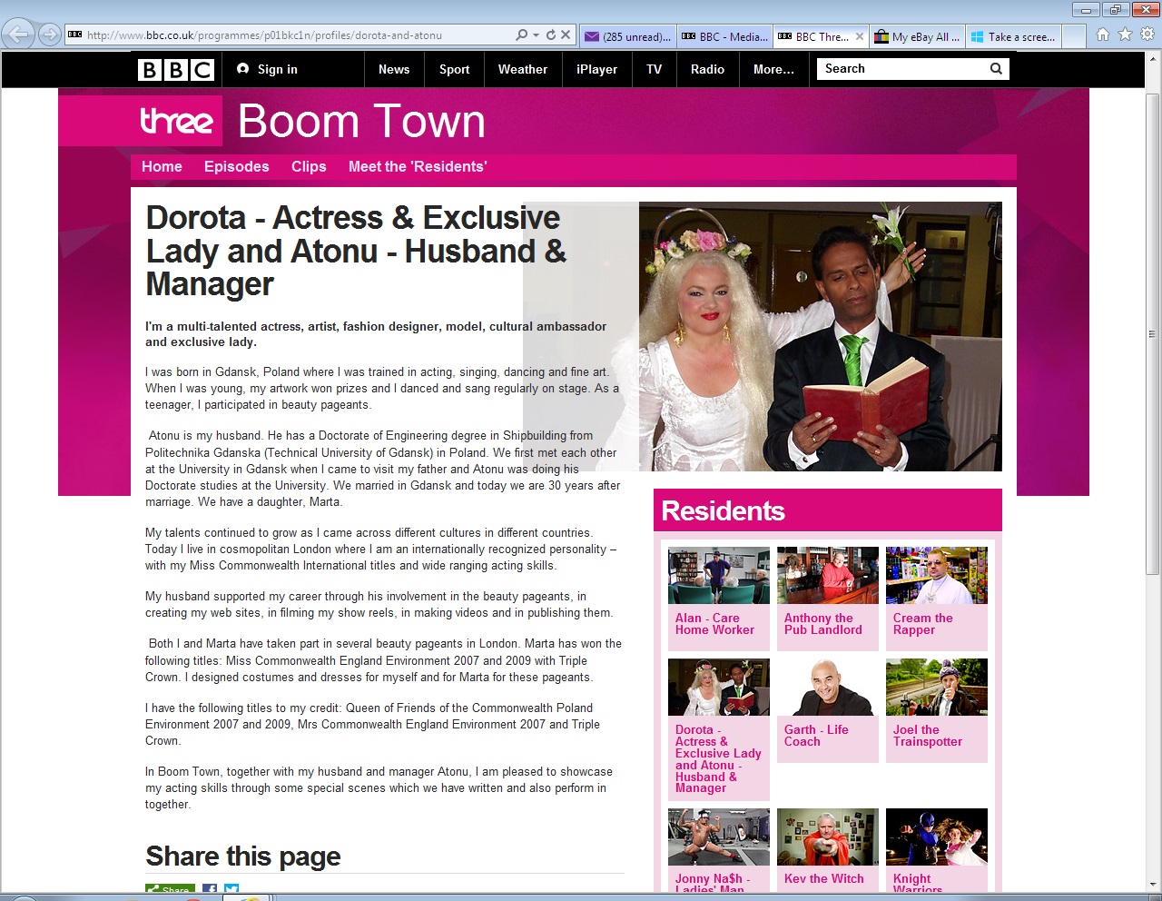Open Radio in the BBC navigation
The height and width of the screenshot is (901, 1162).
pyautogui.click(x=707, y=69)
